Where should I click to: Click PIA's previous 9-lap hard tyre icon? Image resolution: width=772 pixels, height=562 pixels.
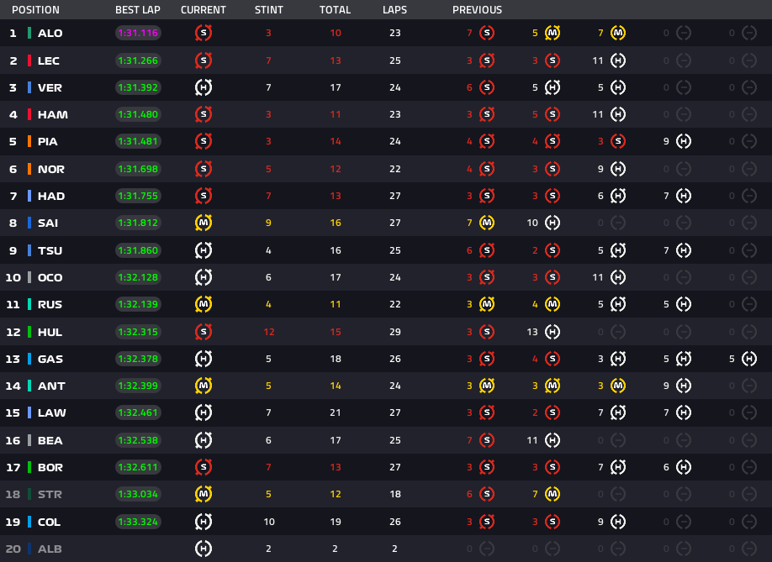(684, 142)
